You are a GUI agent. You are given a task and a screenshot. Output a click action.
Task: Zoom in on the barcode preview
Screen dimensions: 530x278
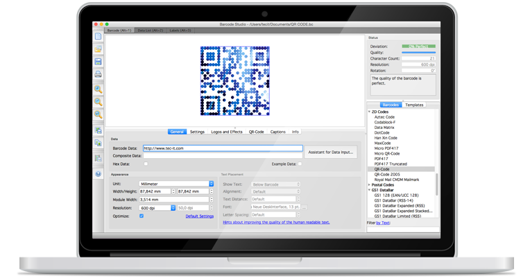pyautogui.click(x=98, y=89)
